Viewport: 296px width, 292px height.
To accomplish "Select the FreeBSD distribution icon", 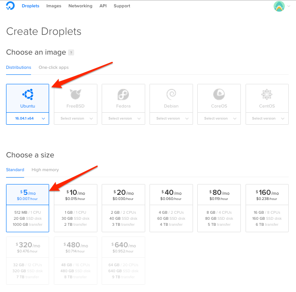I will coord(75,94).
